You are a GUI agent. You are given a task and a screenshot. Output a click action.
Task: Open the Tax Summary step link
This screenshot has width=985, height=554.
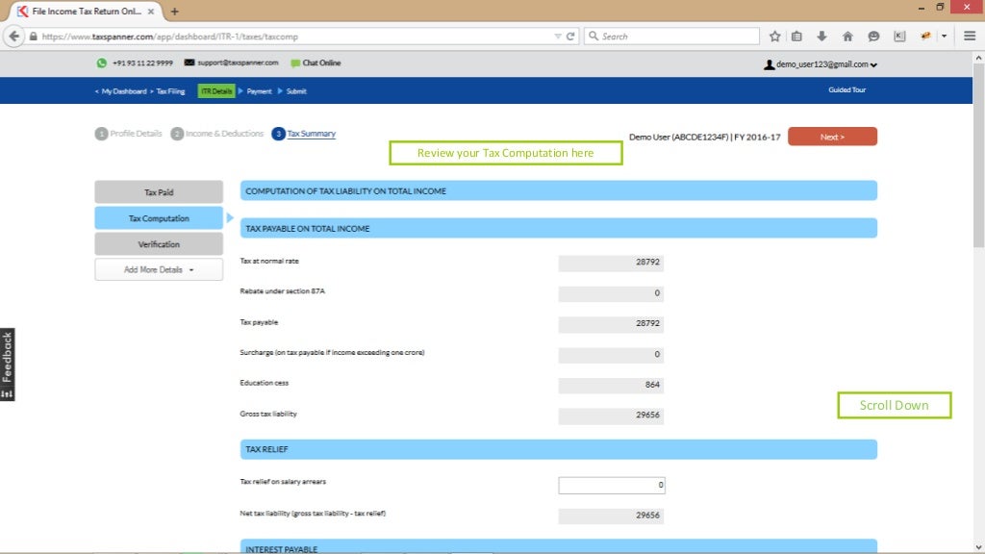click(311, 134)
